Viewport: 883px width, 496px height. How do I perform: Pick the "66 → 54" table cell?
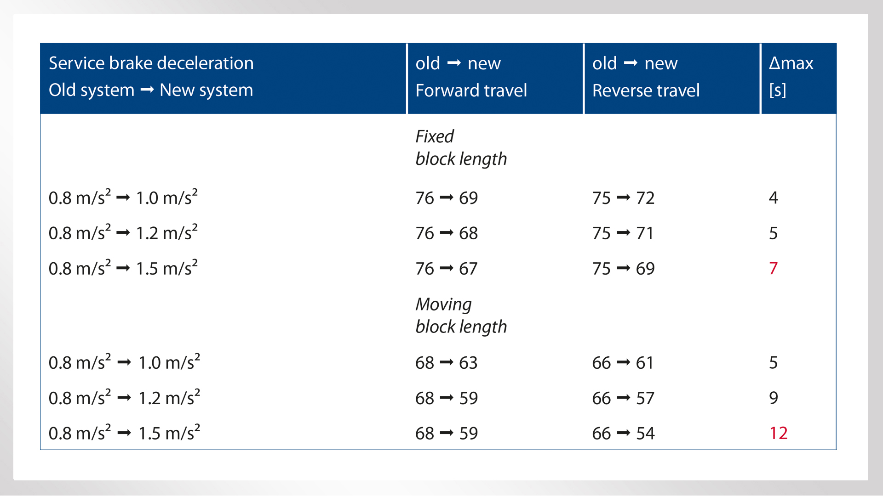[x=623, y=434]
